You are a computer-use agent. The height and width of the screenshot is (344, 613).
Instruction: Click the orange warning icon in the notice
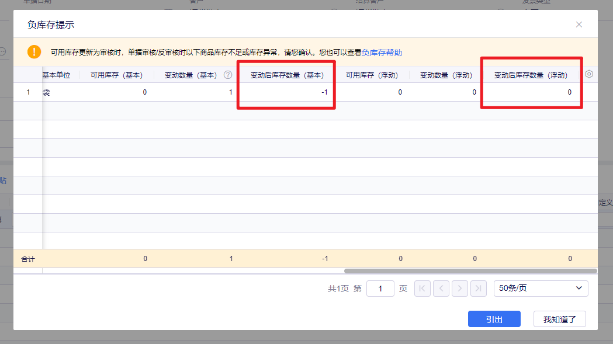pyautogui.click(x=34, y=52)
